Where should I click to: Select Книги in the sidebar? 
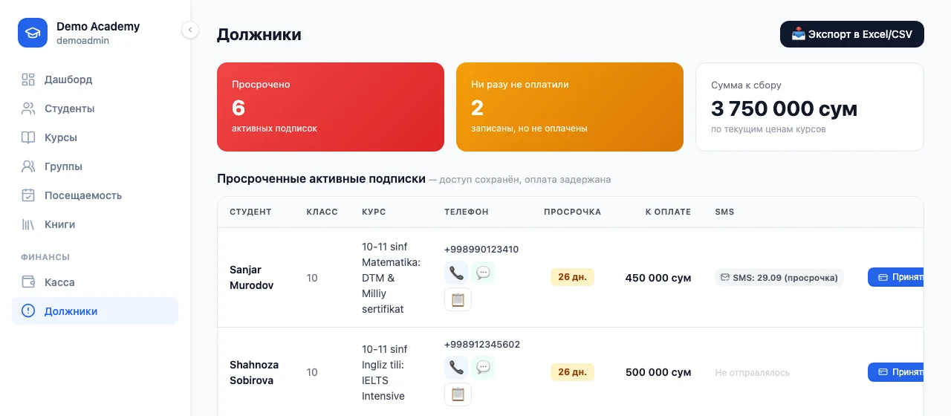tap(95, 224)
